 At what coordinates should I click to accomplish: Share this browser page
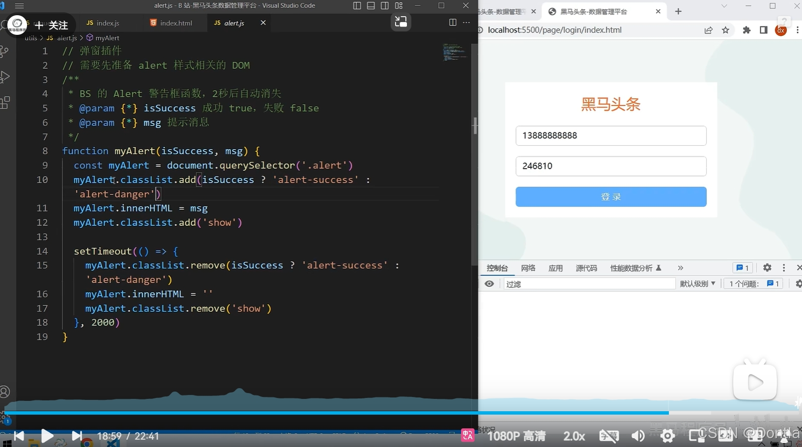click(x=709, y=30)
